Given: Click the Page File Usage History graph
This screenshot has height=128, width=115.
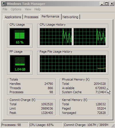Looking at the screenshot, I should 73,64.
